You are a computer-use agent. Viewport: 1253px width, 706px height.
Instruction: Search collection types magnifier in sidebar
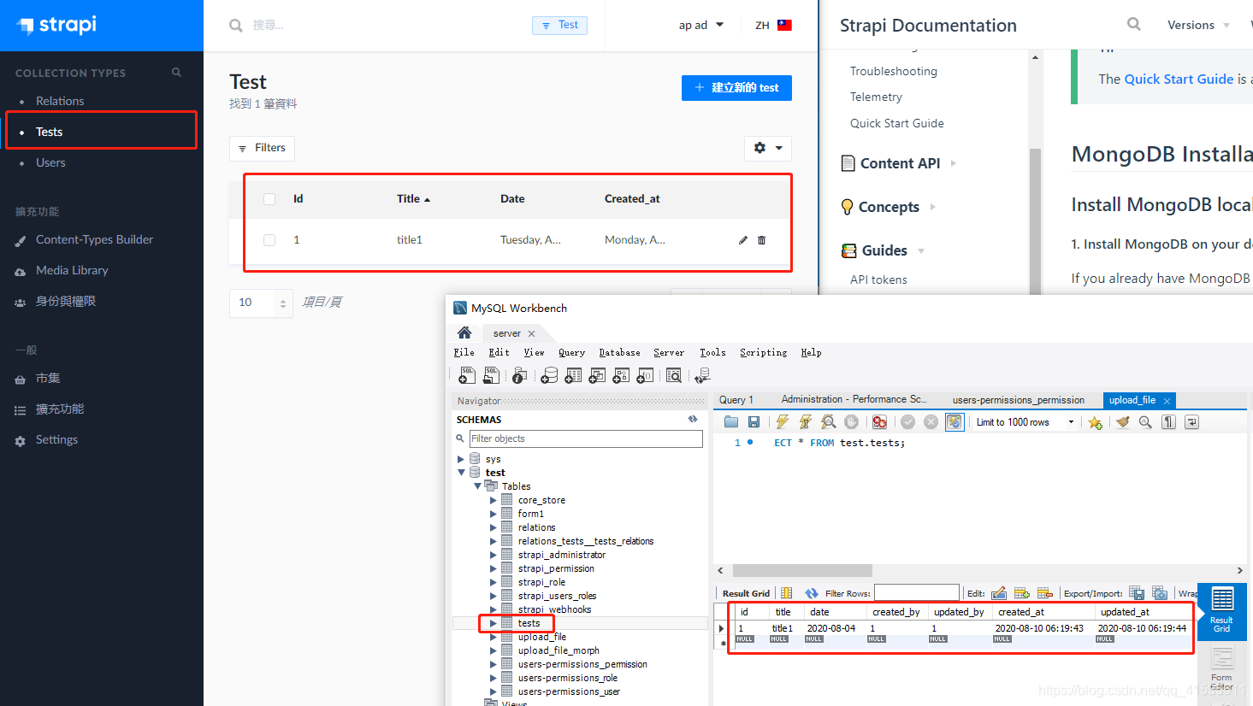click(176, 72)
